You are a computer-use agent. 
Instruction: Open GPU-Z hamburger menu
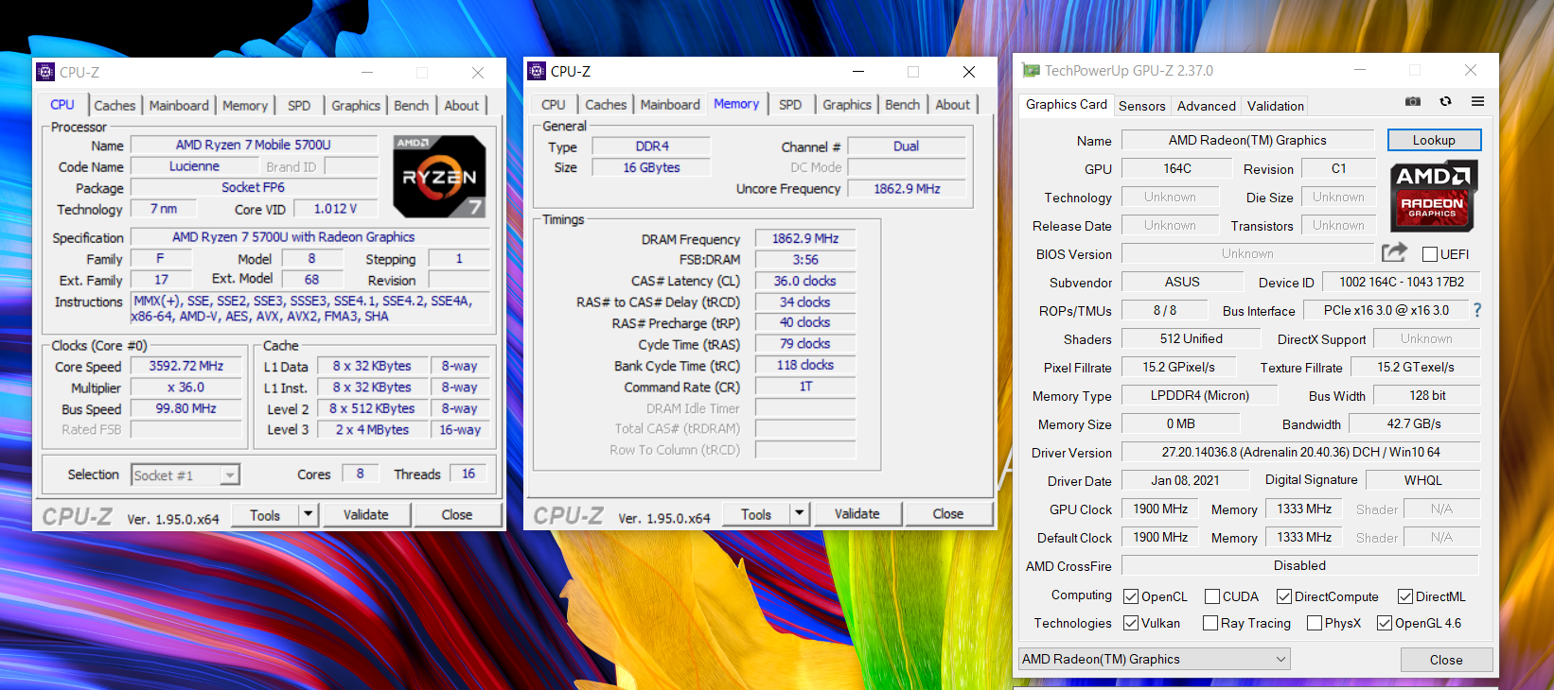pos(1477,101)
